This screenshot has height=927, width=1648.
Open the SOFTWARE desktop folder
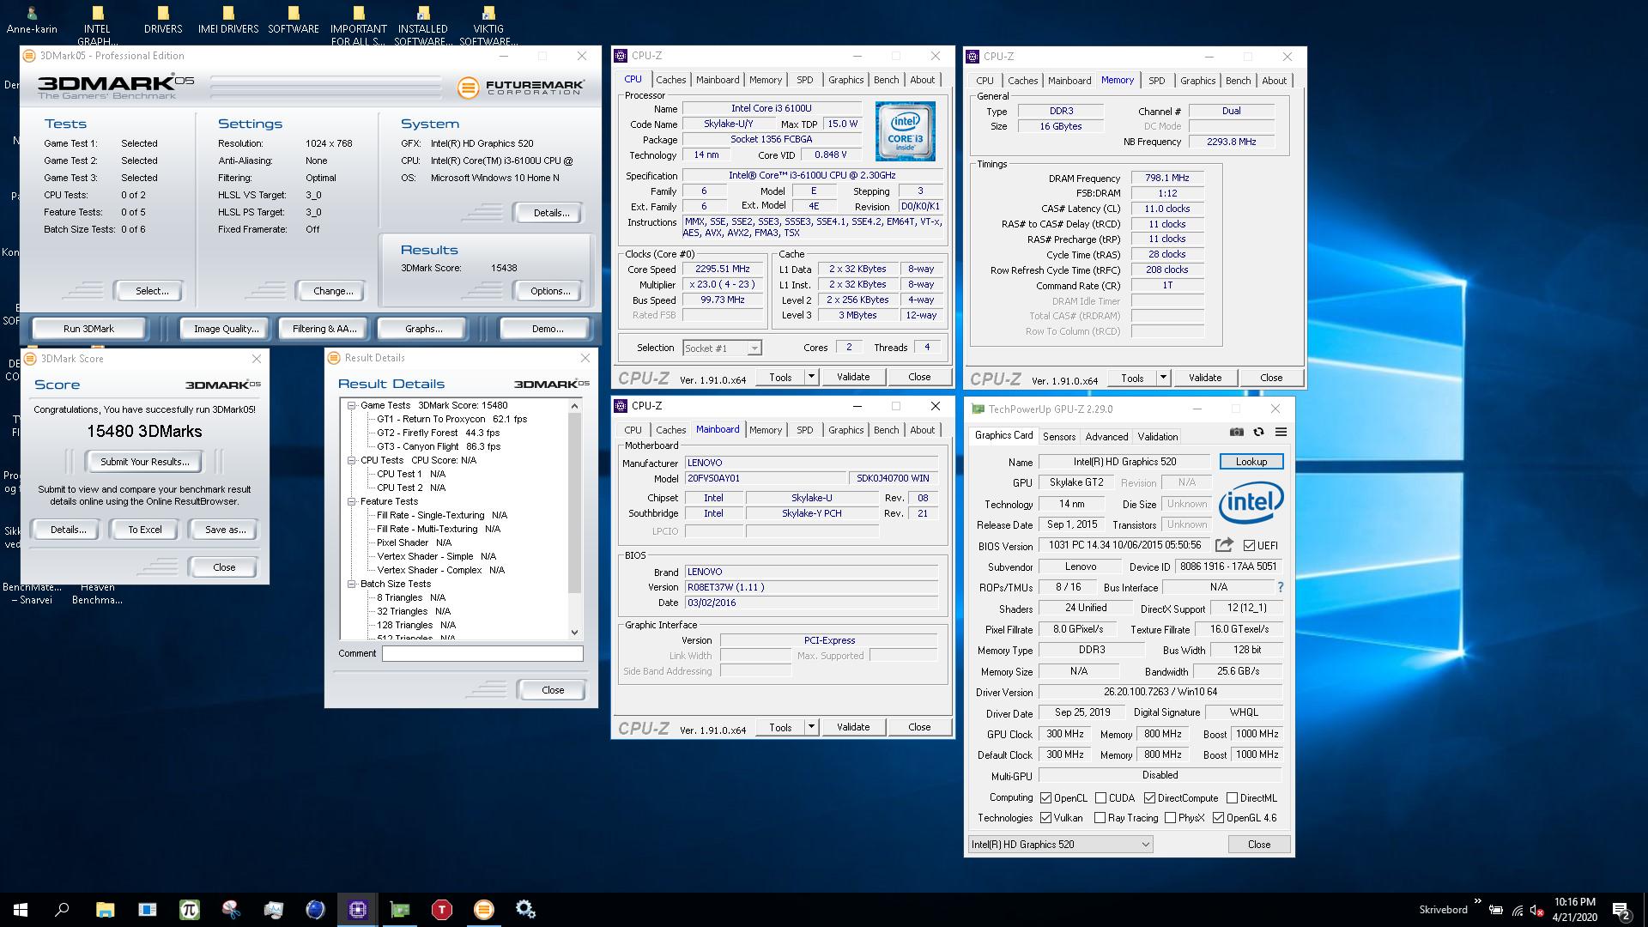[x=294, y=21]
